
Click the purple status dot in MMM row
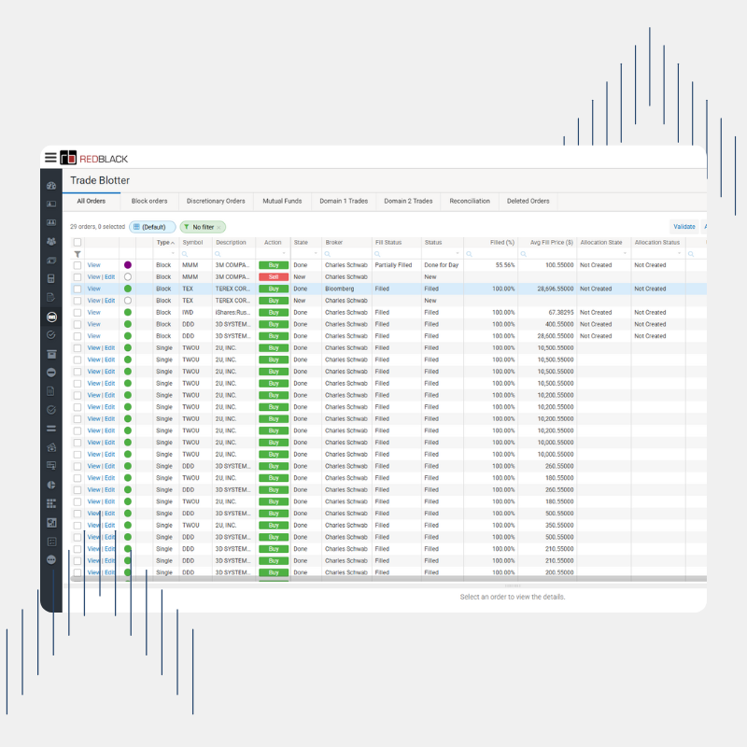[128, 265]
